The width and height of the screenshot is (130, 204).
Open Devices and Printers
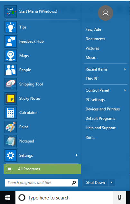(x=103, y=109)
